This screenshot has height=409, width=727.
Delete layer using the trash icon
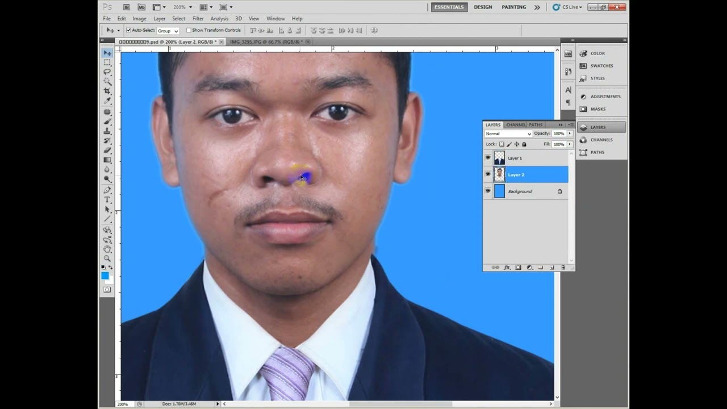tap(563, 267)
